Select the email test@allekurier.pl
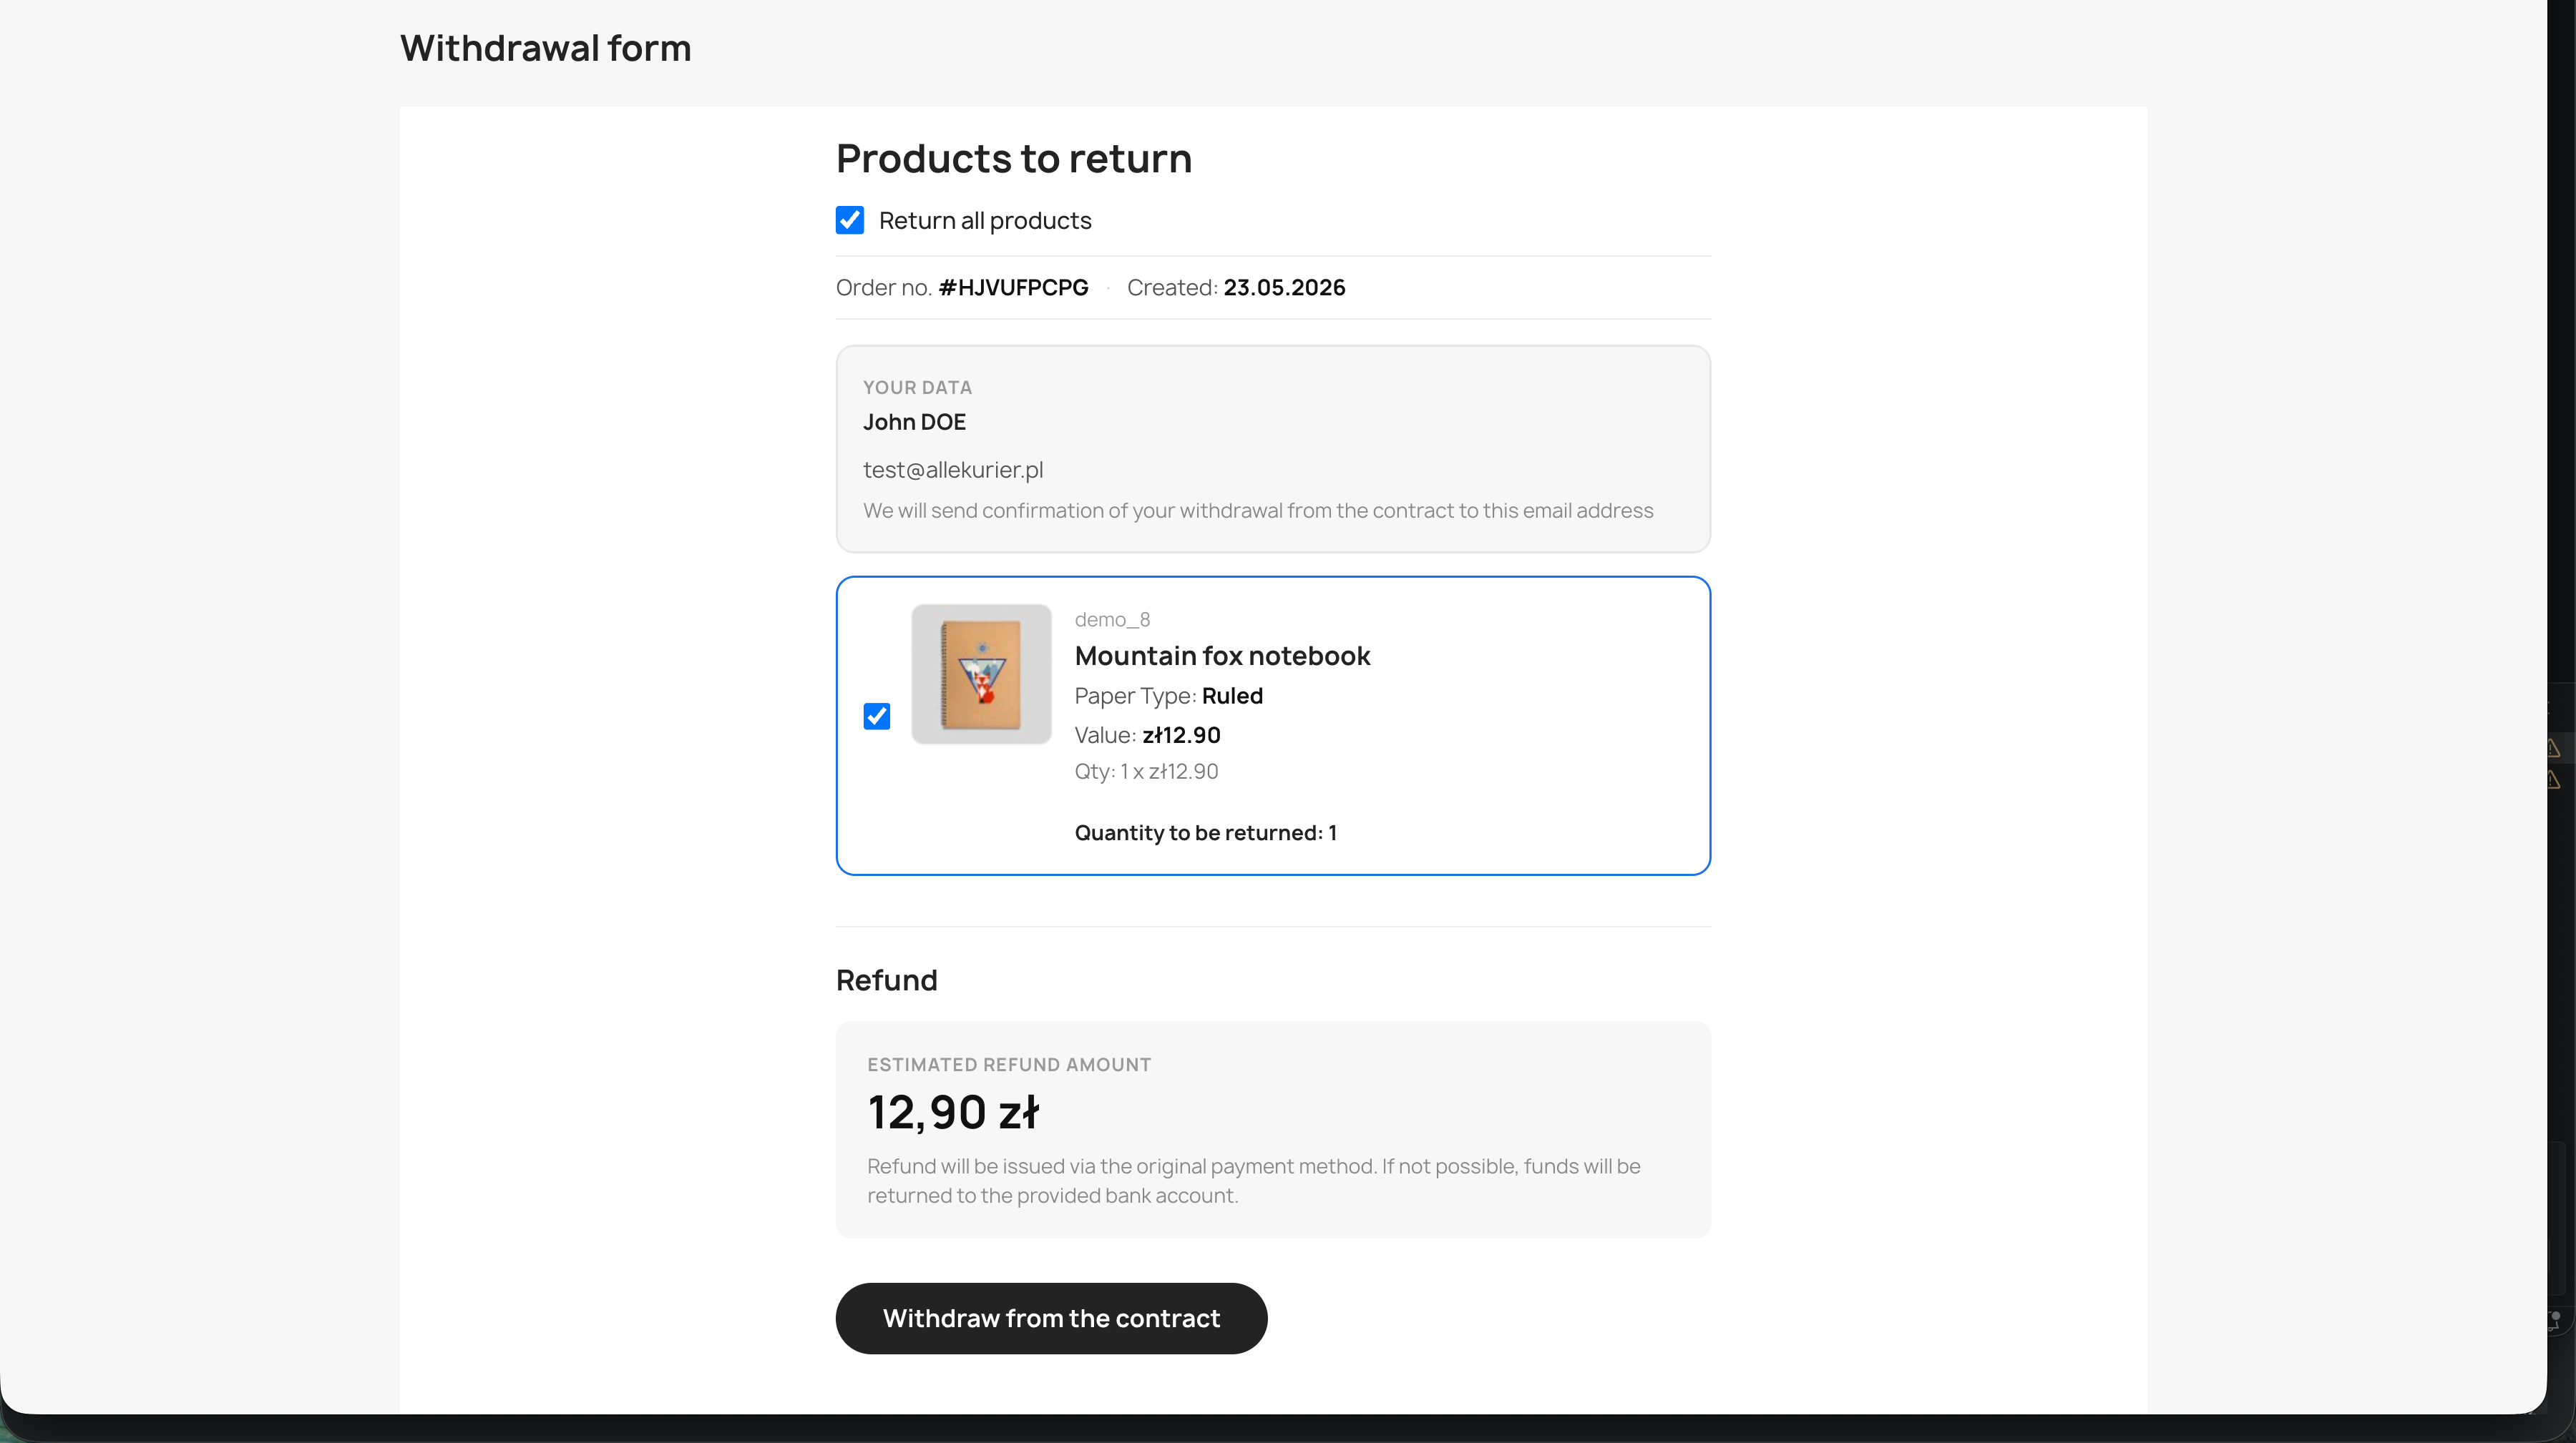 953,470
